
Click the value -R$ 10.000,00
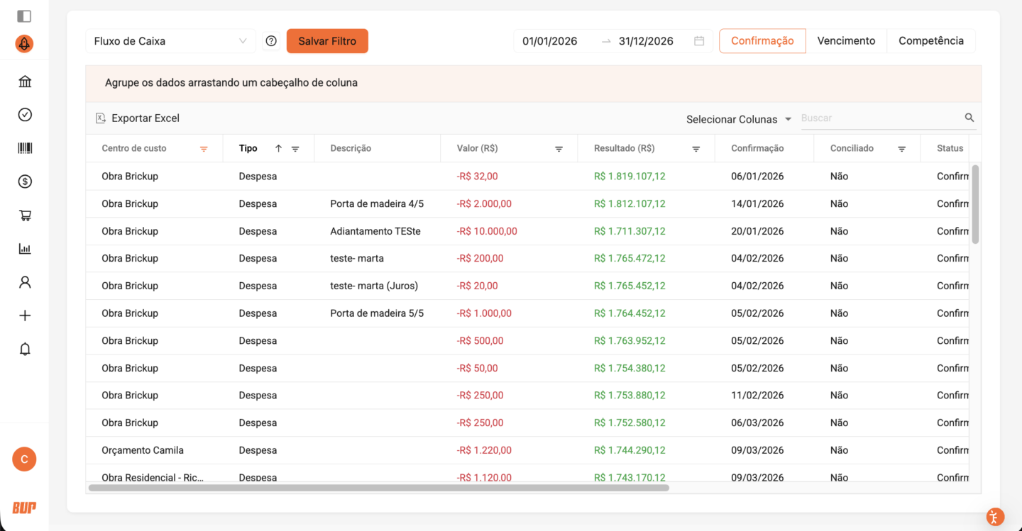[x=487, y=231]
